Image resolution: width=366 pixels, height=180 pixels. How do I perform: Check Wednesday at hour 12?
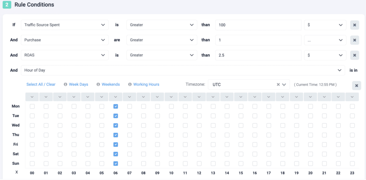point(199,125)
